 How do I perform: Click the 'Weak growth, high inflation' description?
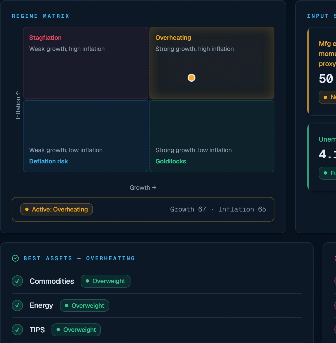[67, 49]
